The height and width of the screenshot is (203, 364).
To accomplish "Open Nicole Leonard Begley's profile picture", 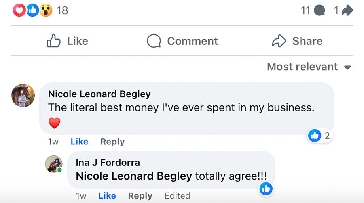I will 23,96.
